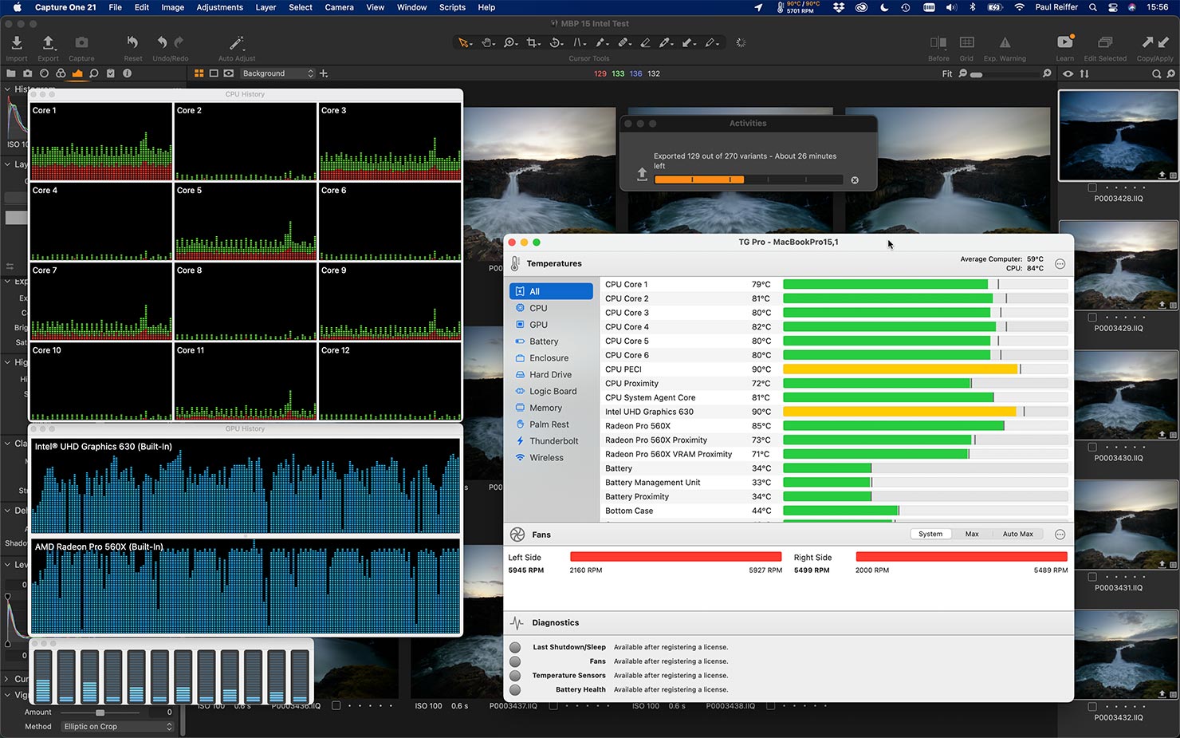This screenshot has width=1180, height=738.
Task: Select thumbnail P0003428.IIQ in browser
Action: (1118, 136)
